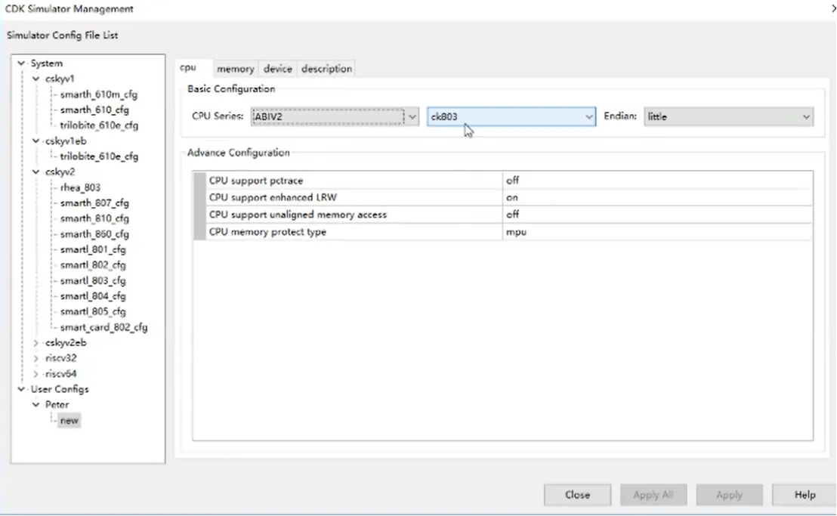The height and width of the screenshot is (516, 837).
Task: Click 'CPU memory protect type' property name
Action: coord(267,232)
